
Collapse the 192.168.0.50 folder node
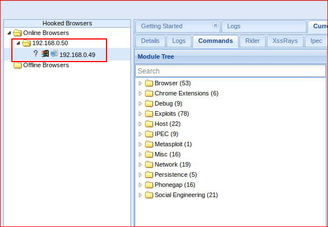[x=18, y=43]
